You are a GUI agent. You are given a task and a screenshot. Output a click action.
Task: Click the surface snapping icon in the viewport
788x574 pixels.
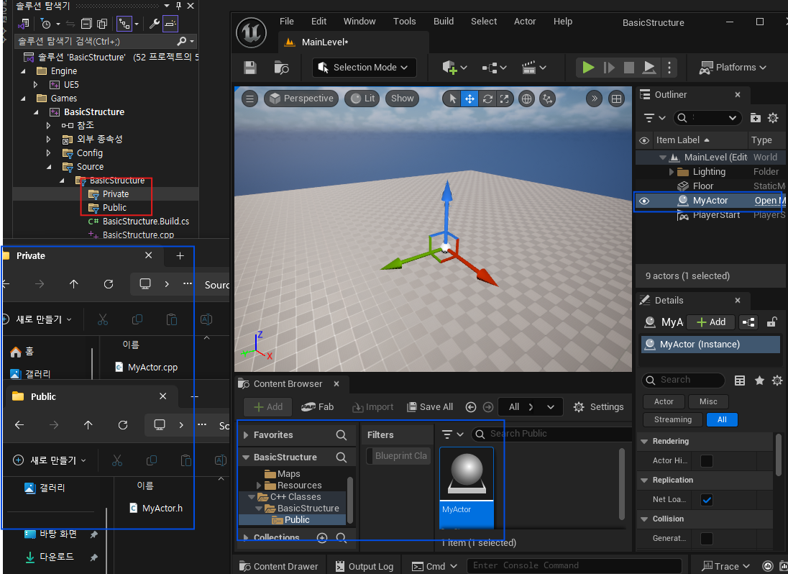point(547,99)
